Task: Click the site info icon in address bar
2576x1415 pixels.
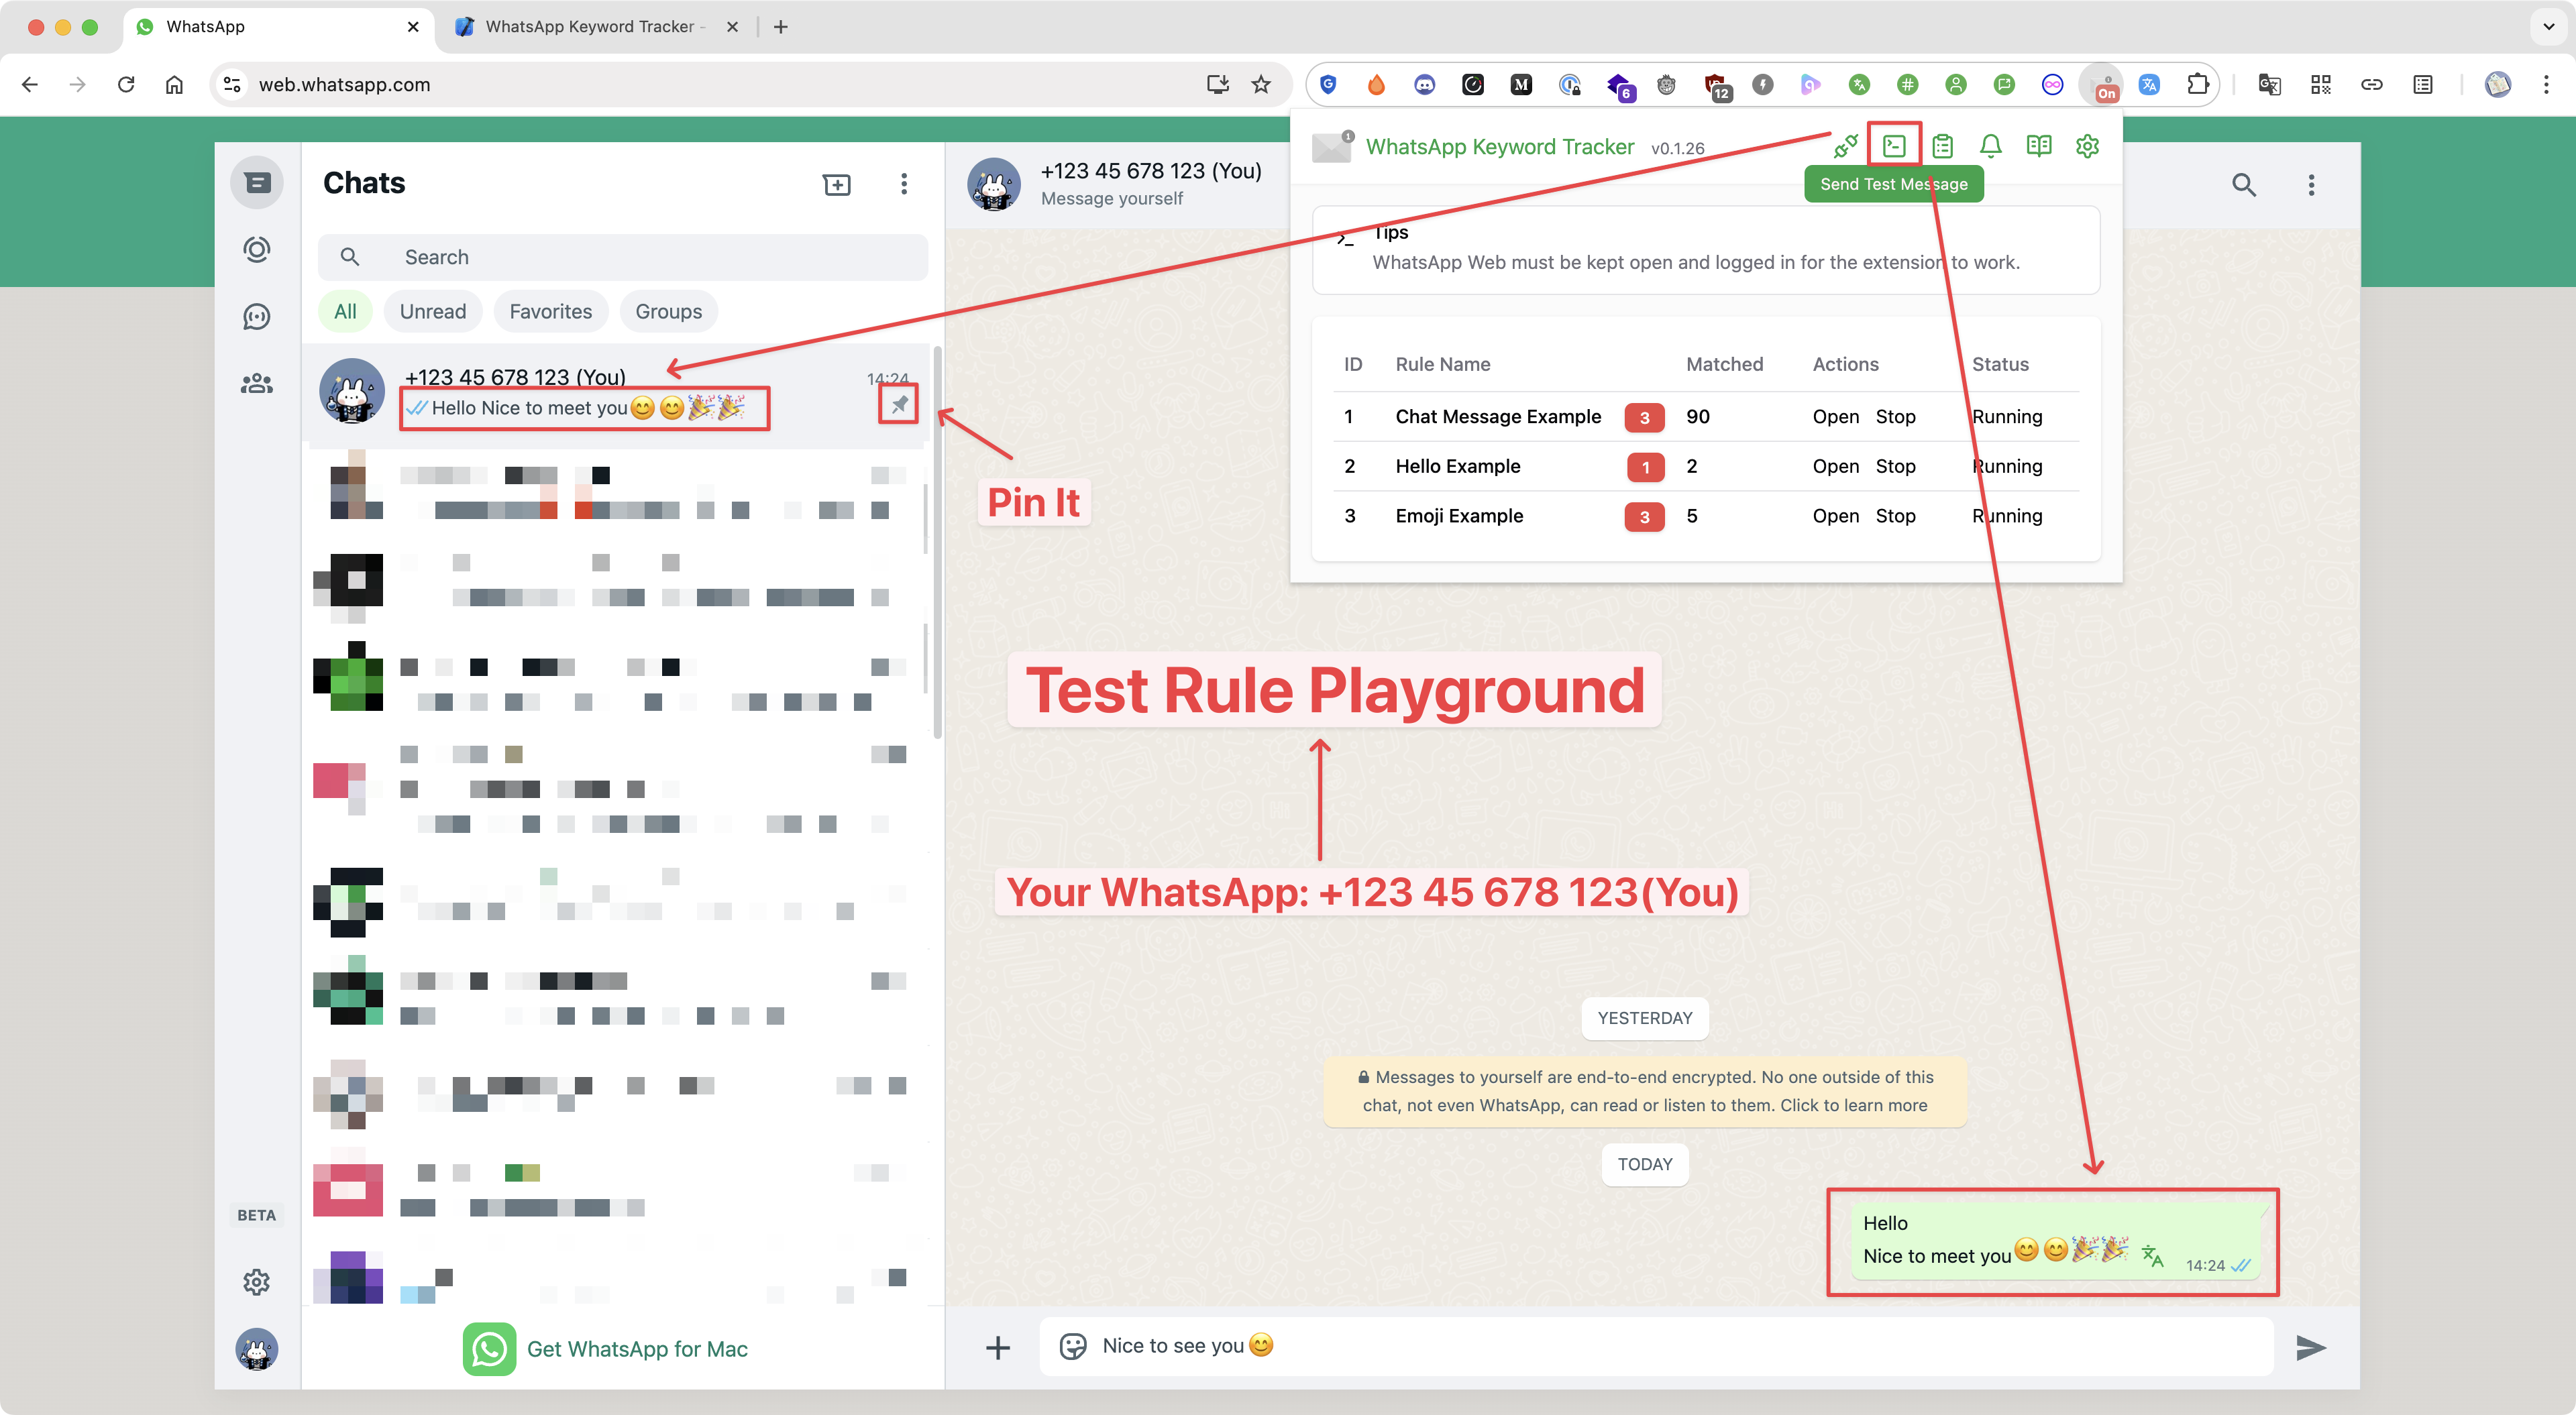Action: (x=232, y=85)
